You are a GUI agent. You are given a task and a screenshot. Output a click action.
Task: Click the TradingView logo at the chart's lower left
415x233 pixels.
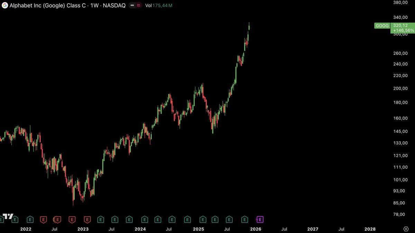(x=8, y=217)
